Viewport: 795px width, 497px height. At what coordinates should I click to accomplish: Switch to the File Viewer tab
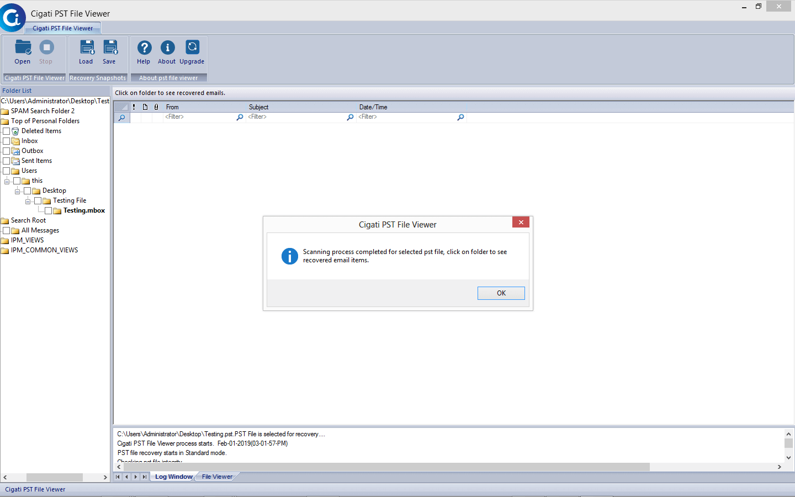point(217,477)
